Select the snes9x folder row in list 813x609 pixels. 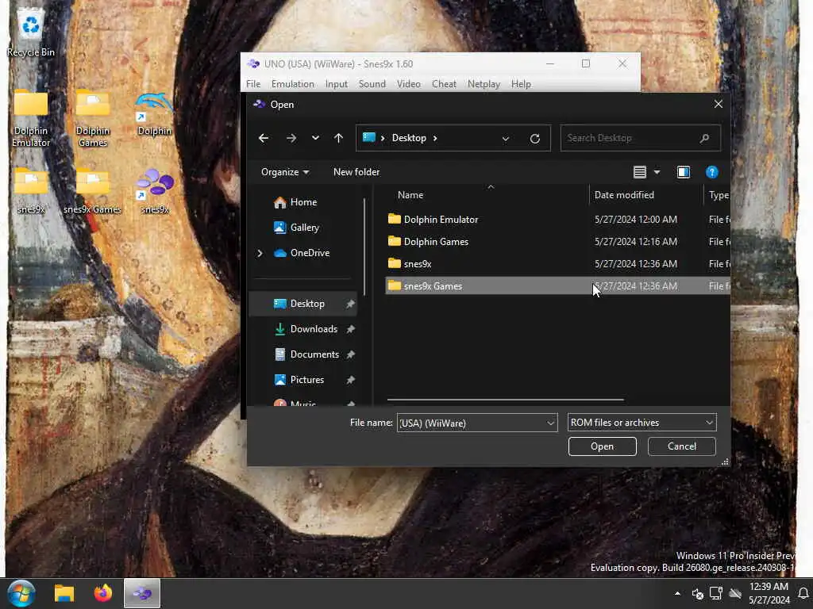(x=557, y=264)
